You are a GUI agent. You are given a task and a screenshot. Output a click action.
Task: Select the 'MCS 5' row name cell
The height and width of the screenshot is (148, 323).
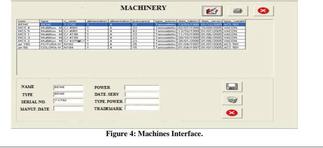click(x=28, y=31)
